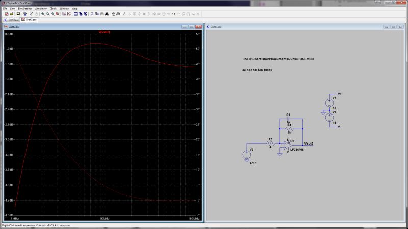Screen dimensions: 408x229
Task: Open Control Panel hammer icon
Action: click(24, 14)
